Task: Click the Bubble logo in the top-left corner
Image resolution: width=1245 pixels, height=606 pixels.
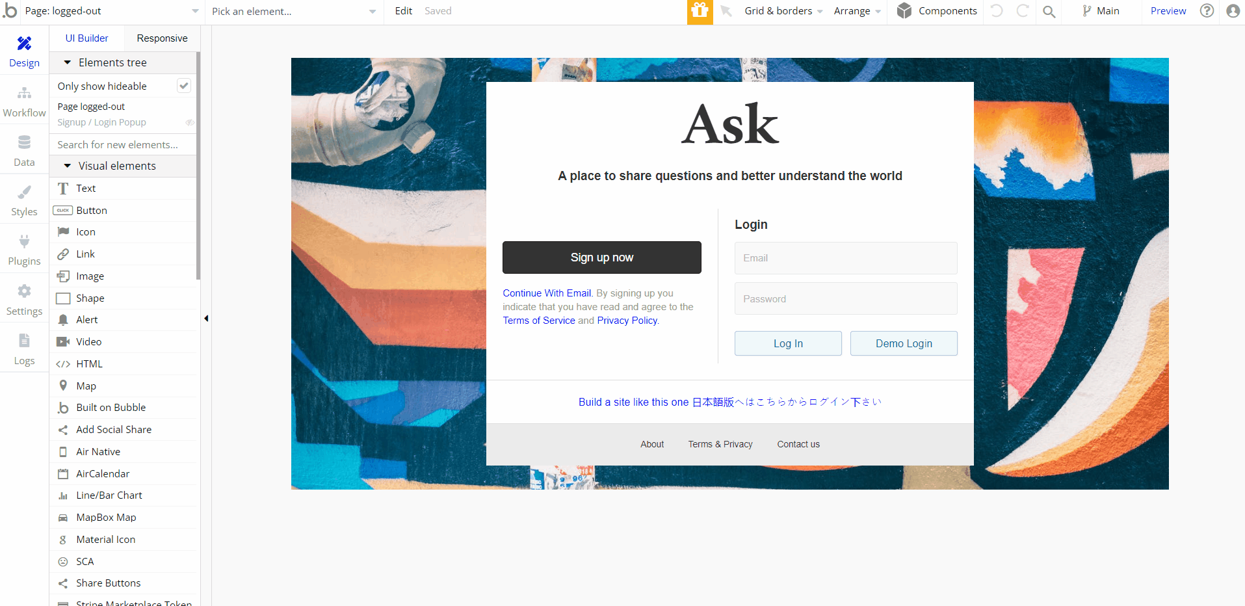Action: (10, 10)
